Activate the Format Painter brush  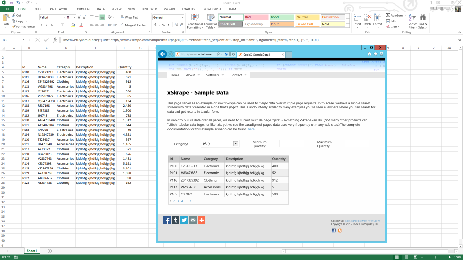(x=23, y=26)
